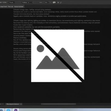Add a new tab with the bottom plus icon

click(21, 104)
